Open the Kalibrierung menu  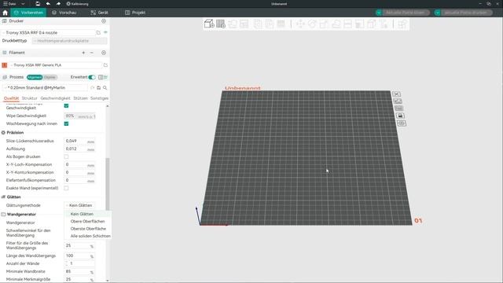coord(77,3)
